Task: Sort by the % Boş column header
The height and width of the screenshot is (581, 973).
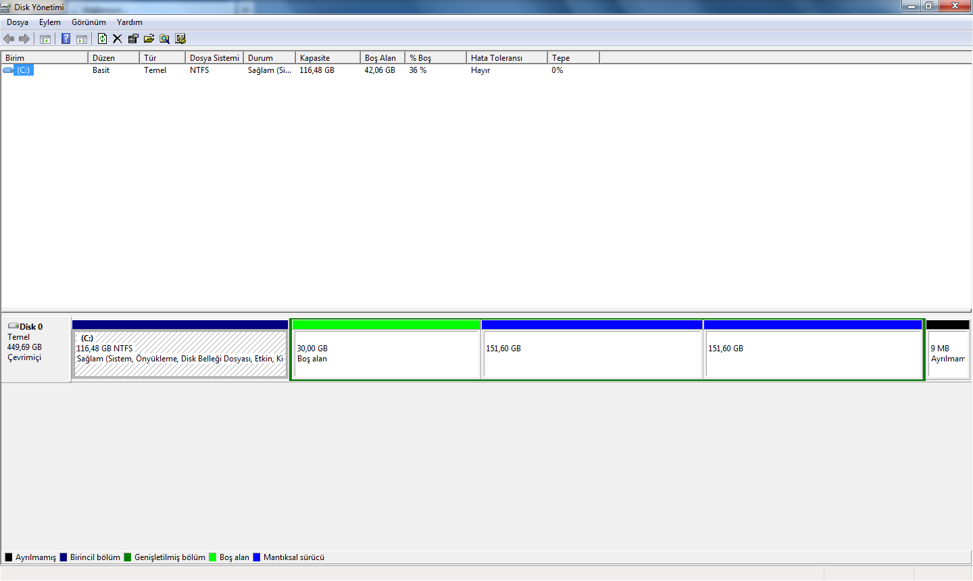Action: pos(436,58)
